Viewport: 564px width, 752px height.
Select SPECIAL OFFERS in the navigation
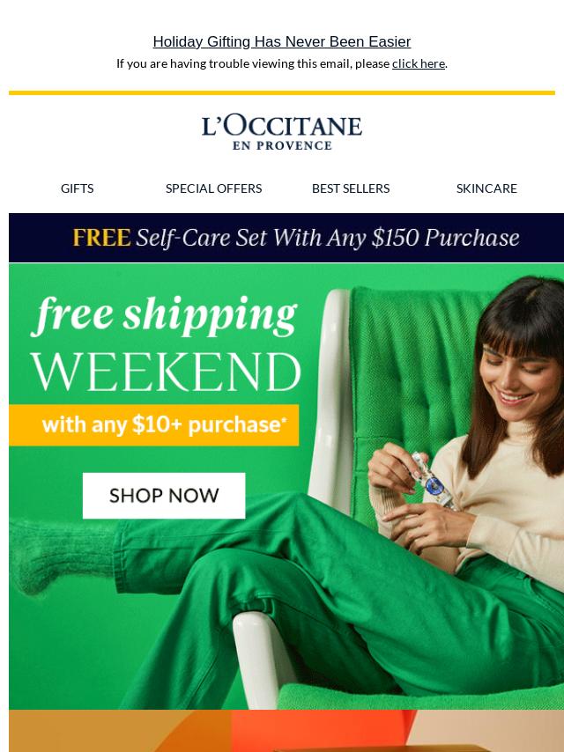213,188
